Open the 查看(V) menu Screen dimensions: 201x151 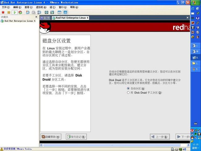coord(28,7)
